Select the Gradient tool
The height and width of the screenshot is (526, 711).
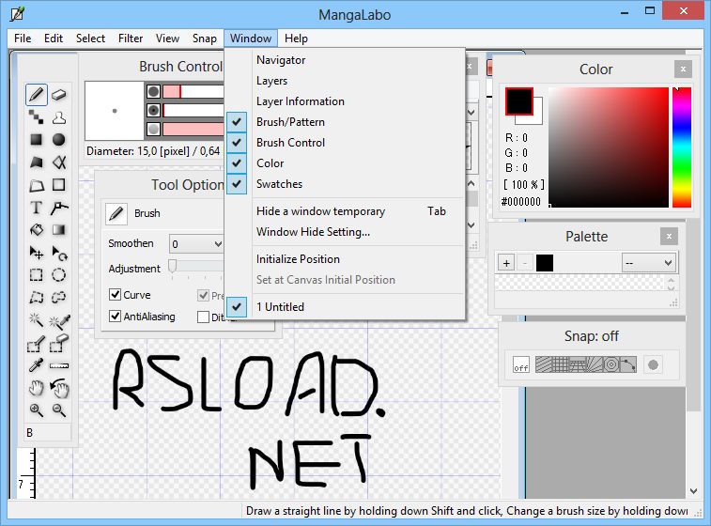pos(58,230)
